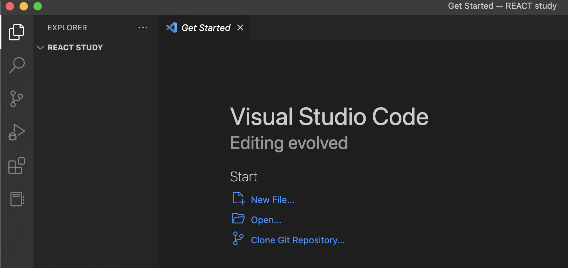Click the git branch icon beside Clone
Viewport: 568px width, 268px height.
tap(238, 238)
